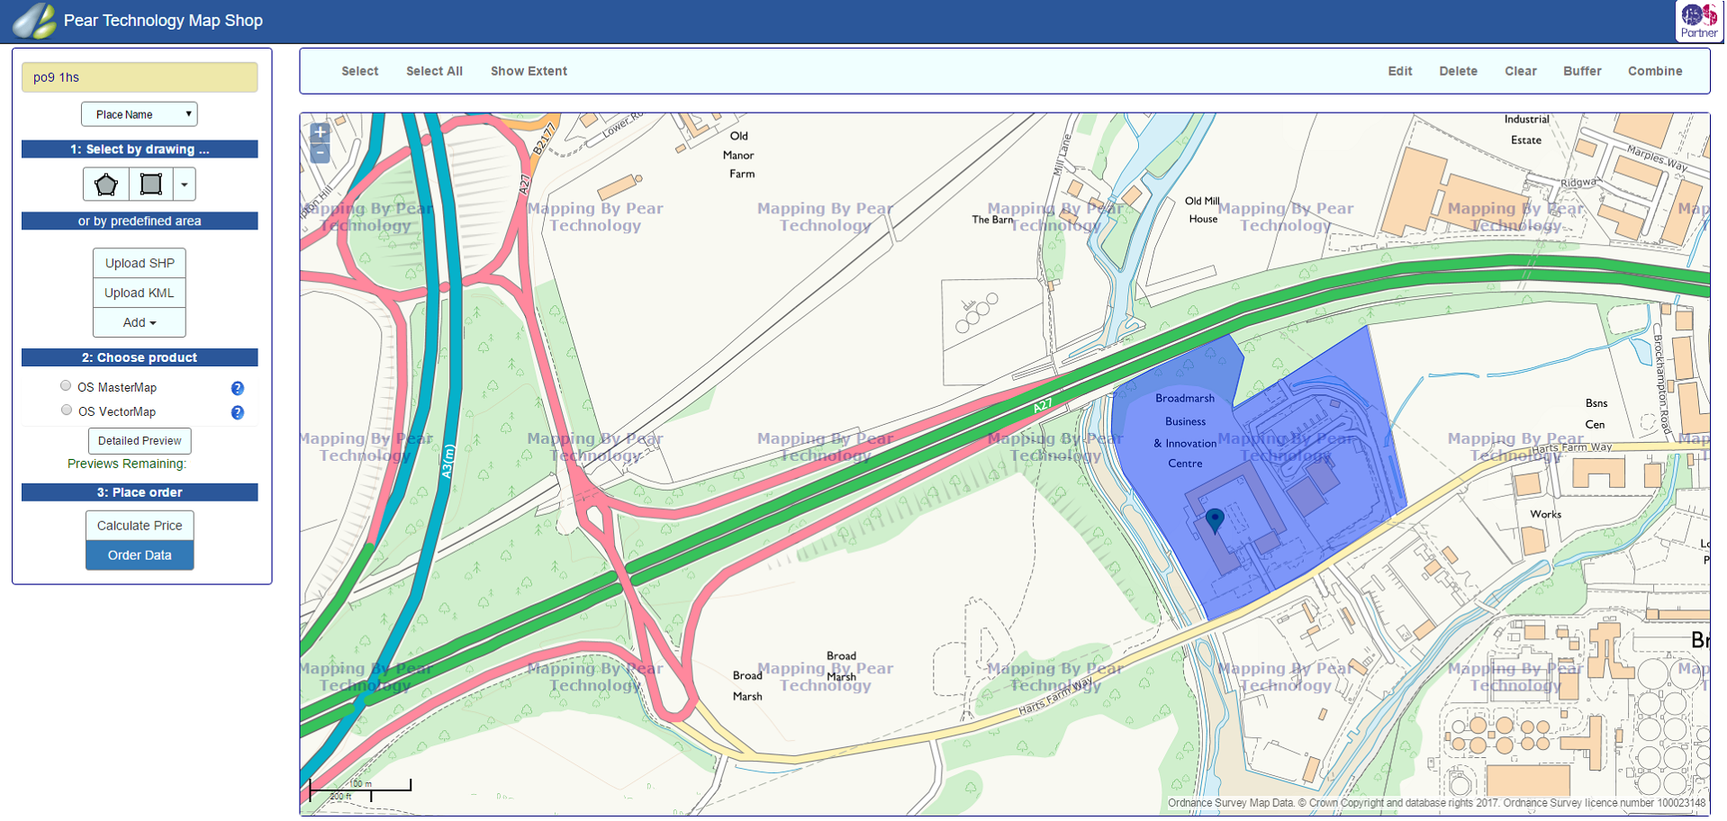Viewport: 1727px width, 821px height.
Task: Click the Old Manor Farm map label
Action: click(739, 155)
